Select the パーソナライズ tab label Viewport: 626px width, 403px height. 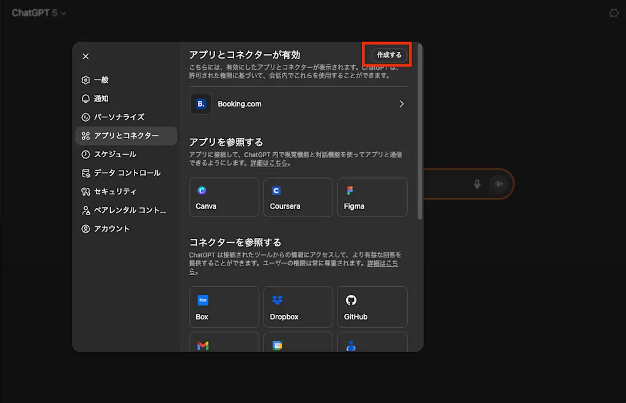[119, 117]
